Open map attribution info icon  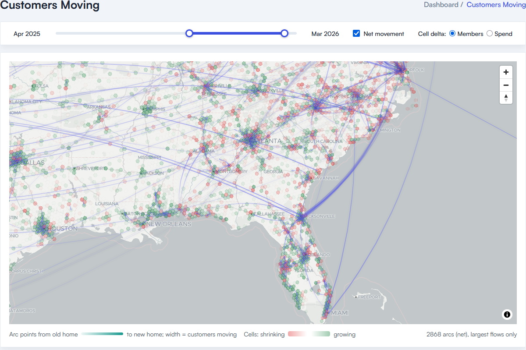click(x=507, y=314)
